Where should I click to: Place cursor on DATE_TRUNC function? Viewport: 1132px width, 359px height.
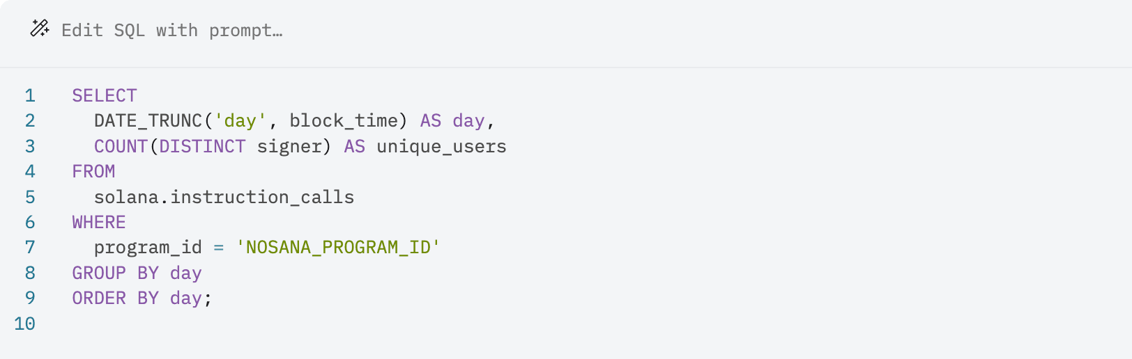tap(148, 121)
